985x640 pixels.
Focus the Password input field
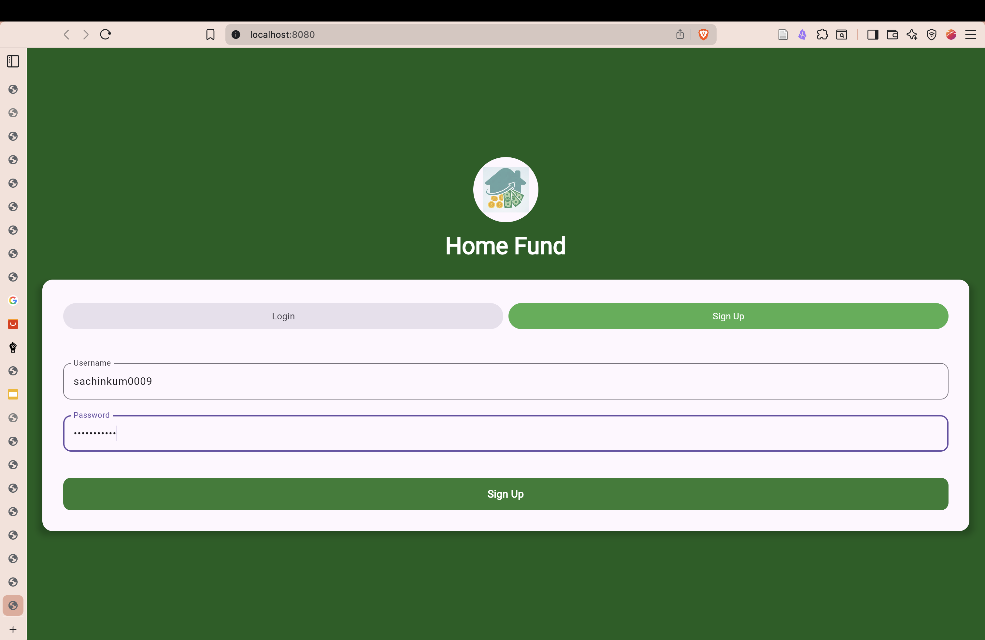coord(505,433)
